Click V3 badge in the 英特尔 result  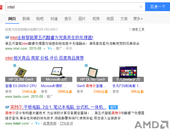click(x=37, y=123)
